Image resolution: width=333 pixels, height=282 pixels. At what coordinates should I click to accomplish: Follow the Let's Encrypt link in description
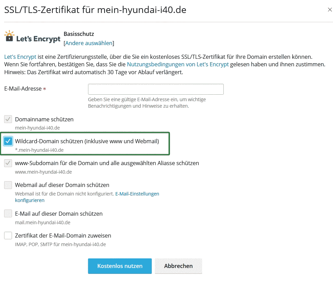pos(20,57)
